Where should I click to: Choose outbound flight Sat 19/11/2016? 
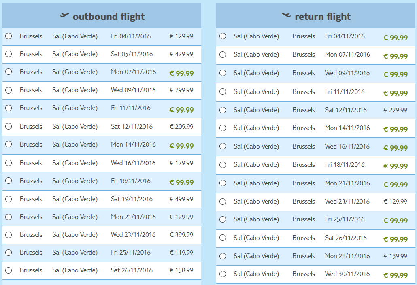9,199
